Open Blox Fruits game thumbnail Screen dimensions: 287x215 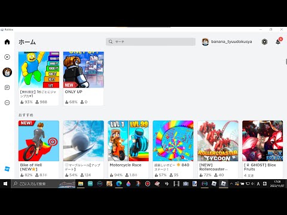(262, 141)
